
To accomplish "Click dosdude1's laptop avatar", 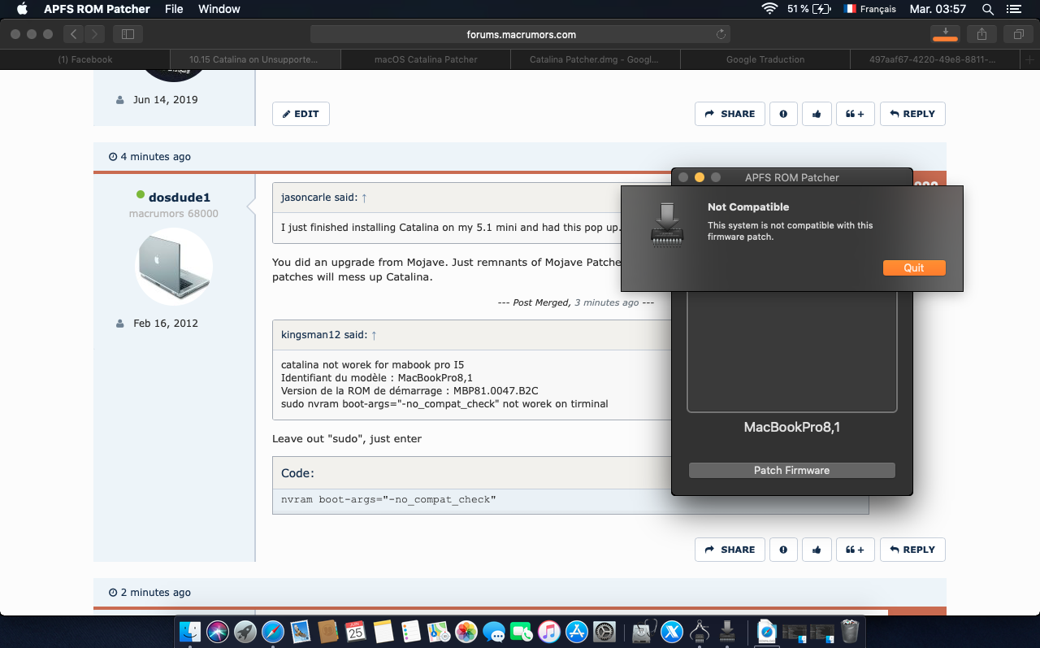I will pyautogui.click(x=174, y=267).
